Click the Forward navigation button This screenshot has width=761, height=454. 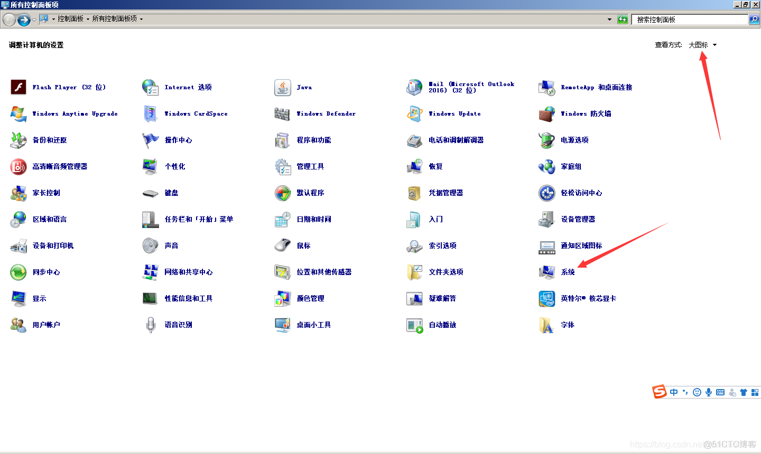24,20
